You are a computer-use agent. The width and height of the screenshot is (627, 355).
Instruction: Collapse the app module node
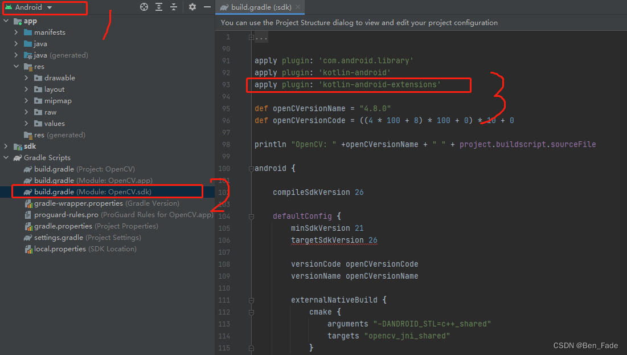pyautogui.click(x=6, y=21)
